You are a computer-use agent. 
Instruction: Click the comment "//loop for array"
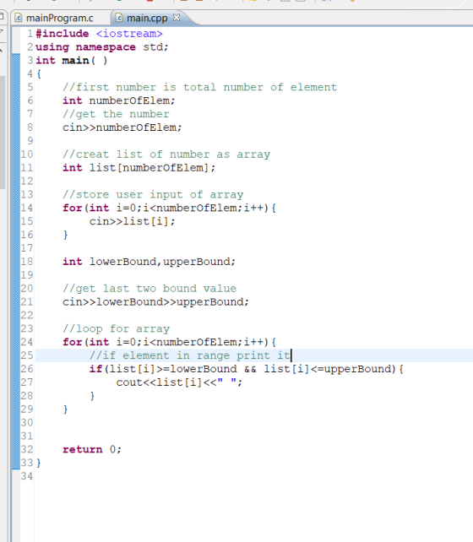coord(117,328)
